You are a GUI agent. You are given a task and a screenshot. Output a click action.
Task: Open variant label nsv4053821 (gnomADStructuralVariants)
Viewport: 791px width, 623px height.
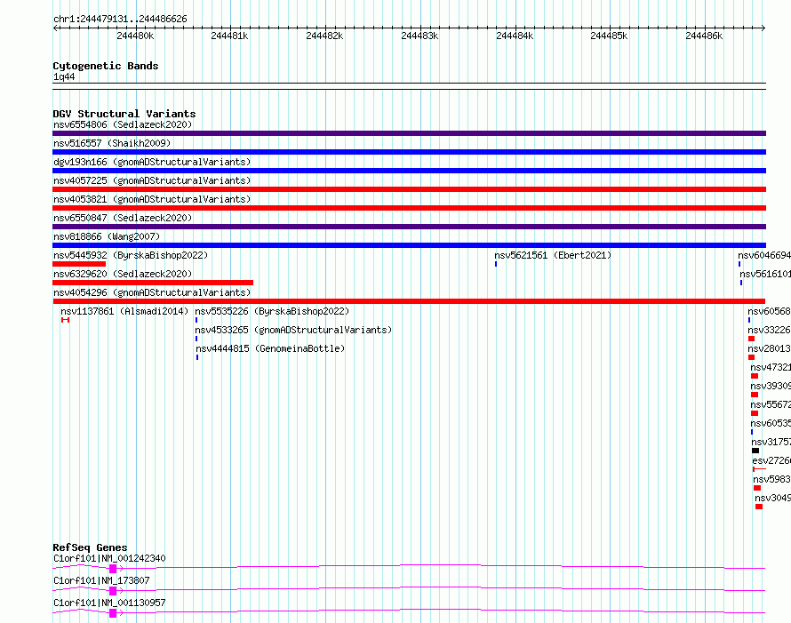coord(152,199)
